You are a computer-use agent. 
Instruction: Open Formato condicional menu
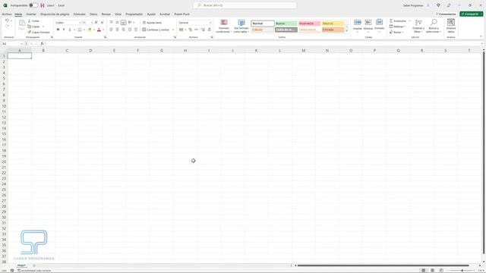(x=224, y=26)
